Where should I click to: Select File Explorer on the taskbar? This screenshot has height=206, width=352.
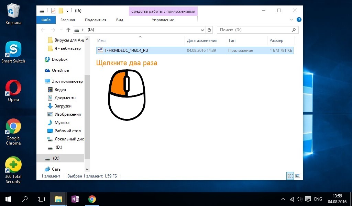tap(58, 199)
